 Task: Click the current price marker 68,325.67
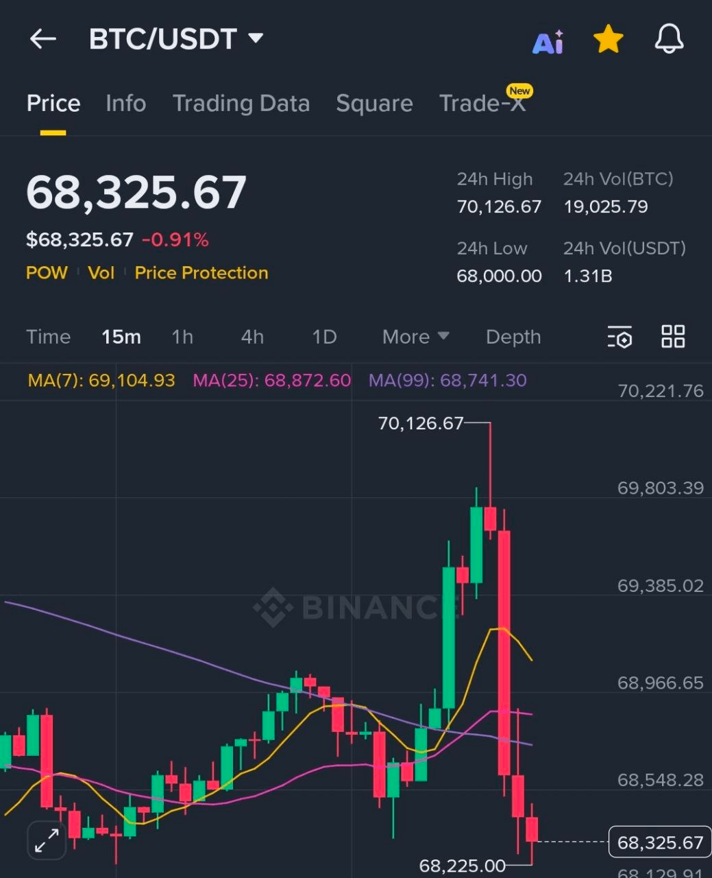(x=660, y=842)
